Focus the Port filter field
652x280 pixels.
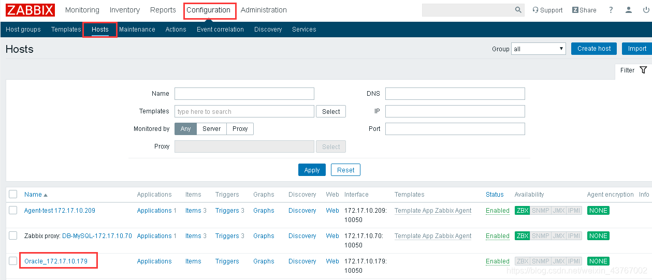click(455, 129)
